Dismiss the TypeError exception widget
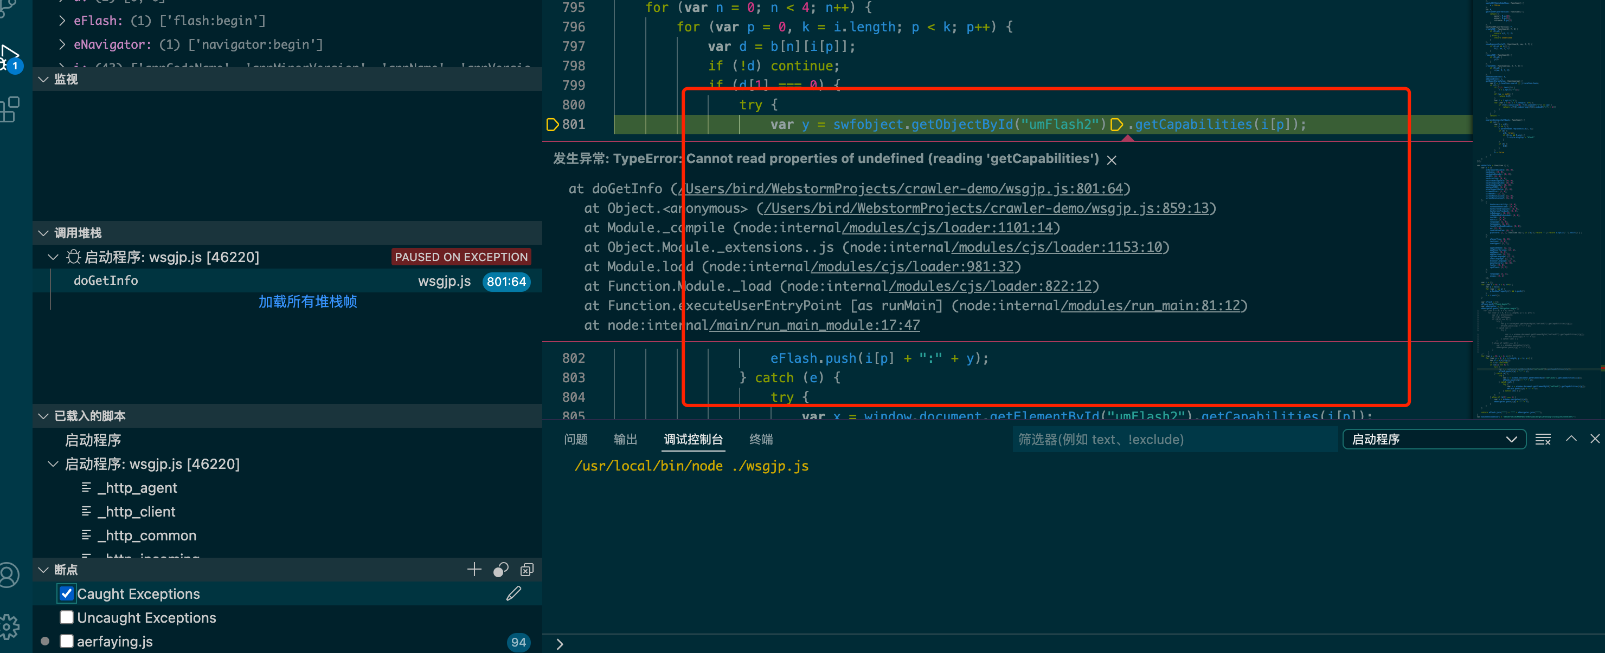1605x653 pixels. [x=1112, y=160]
